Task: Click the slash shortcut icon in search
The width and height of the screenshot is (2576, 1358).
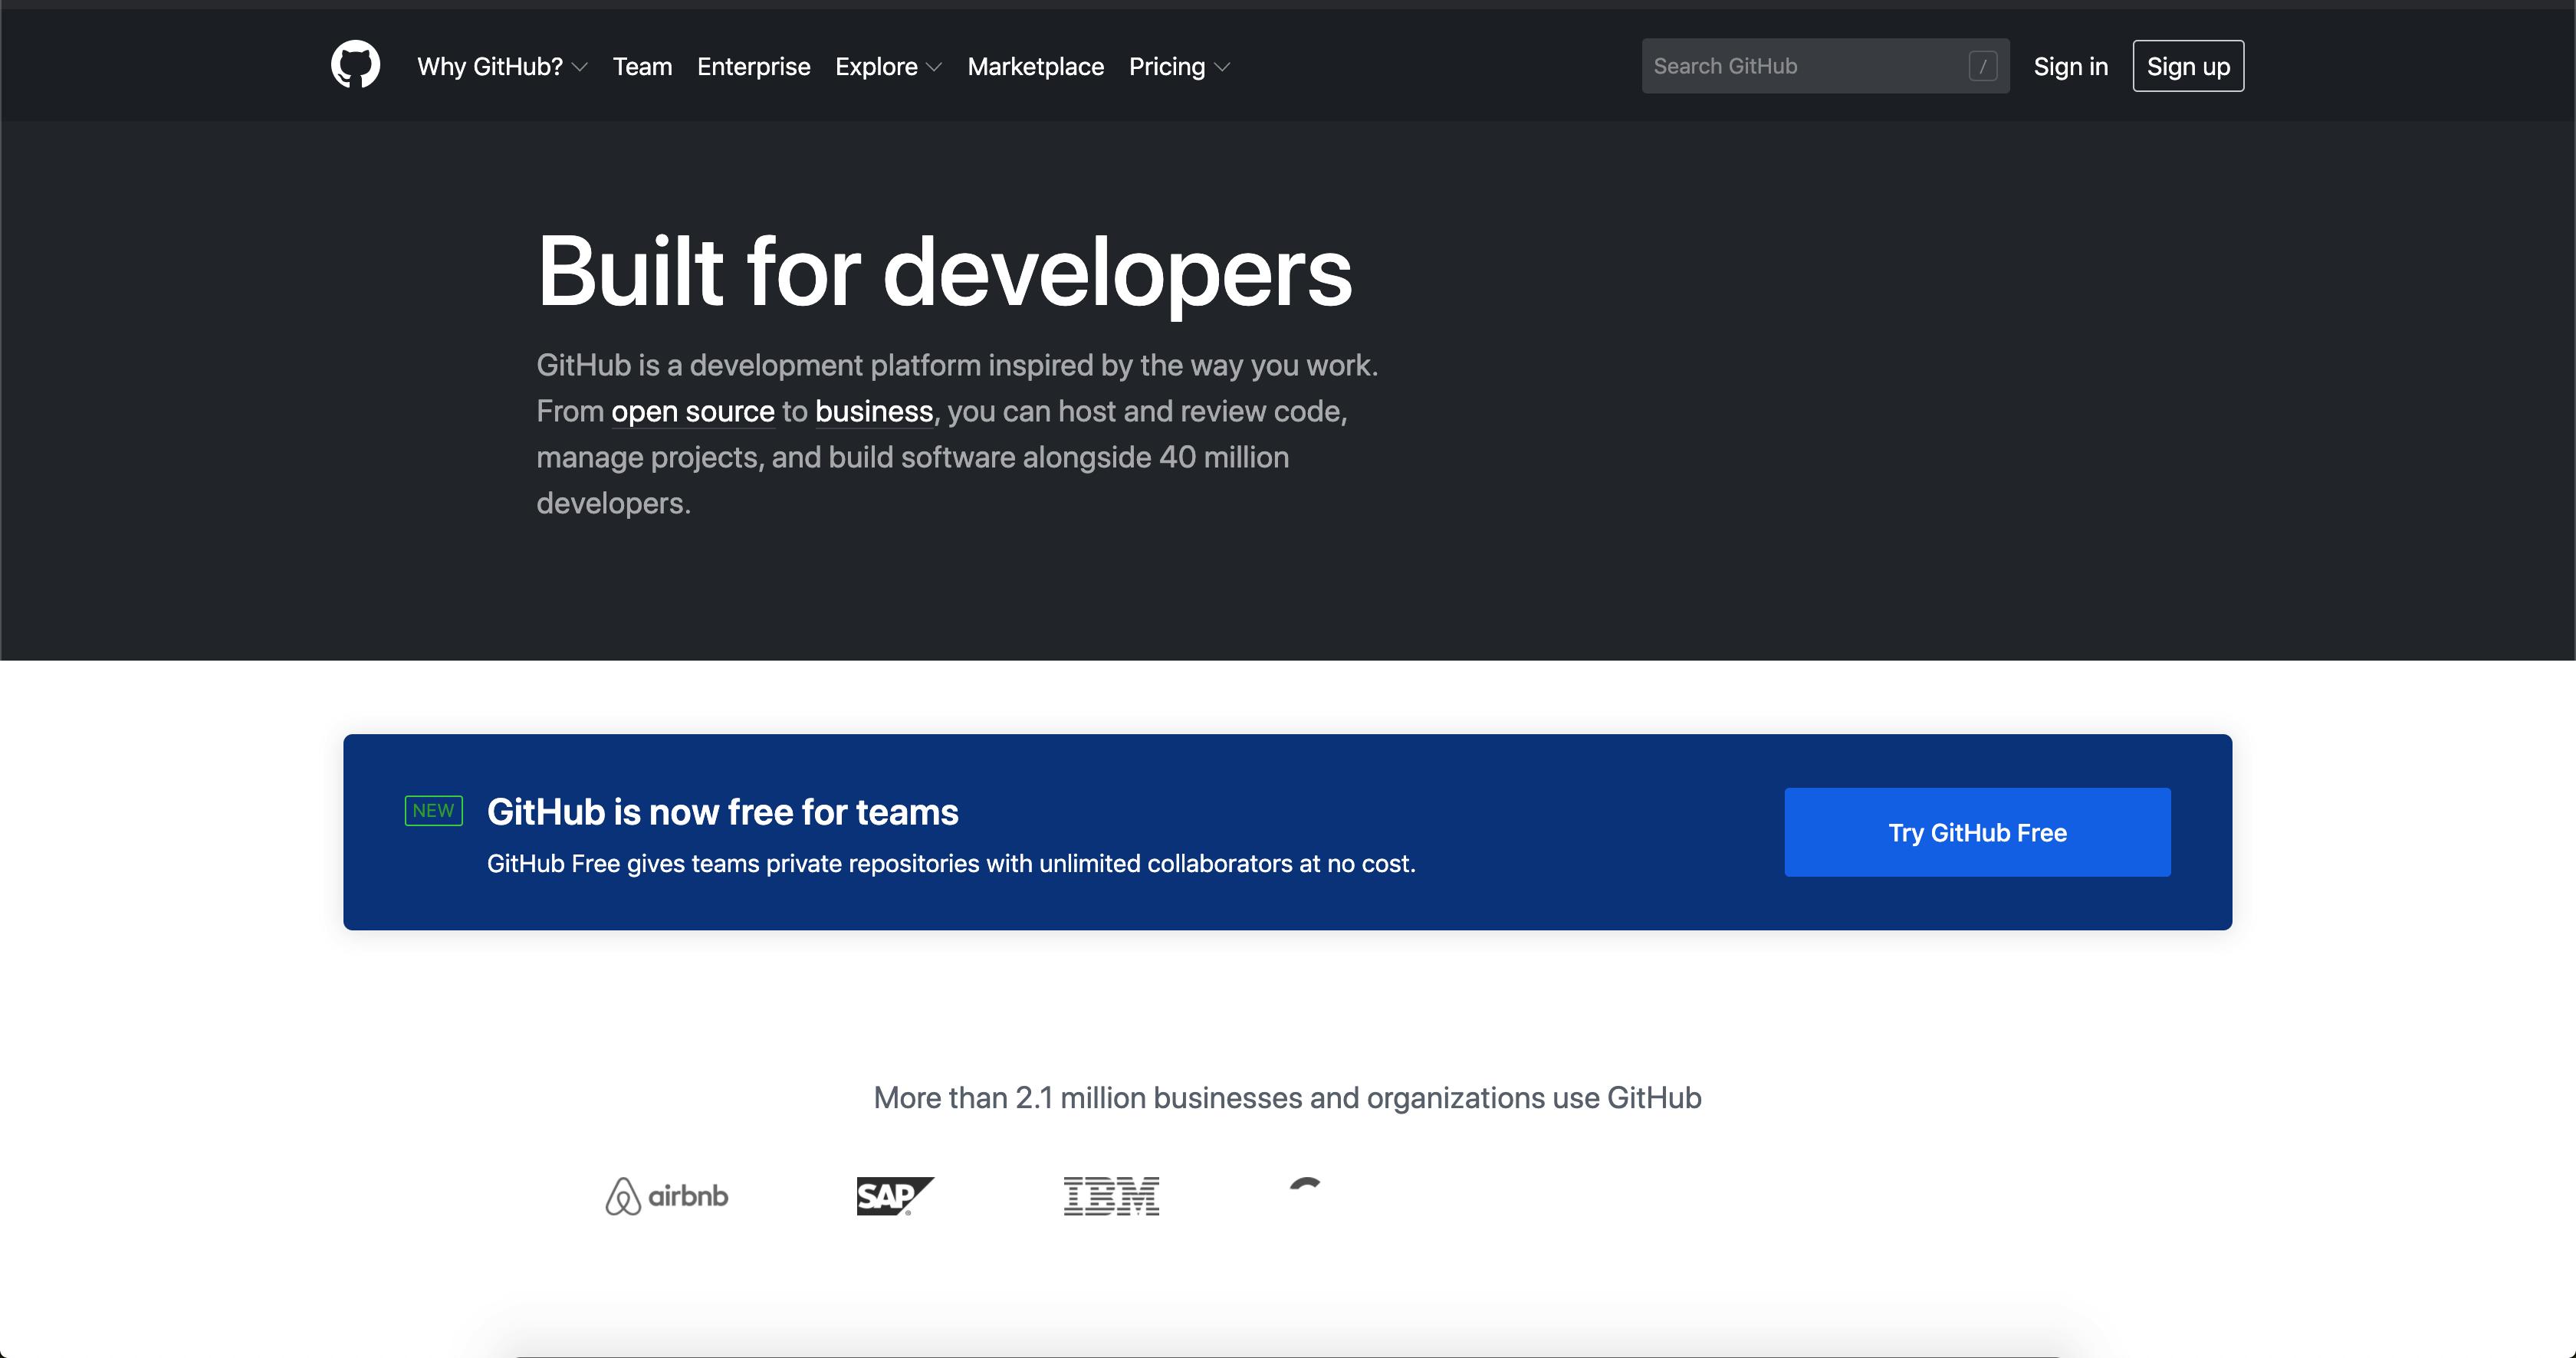Action: tap(1982, 66)
